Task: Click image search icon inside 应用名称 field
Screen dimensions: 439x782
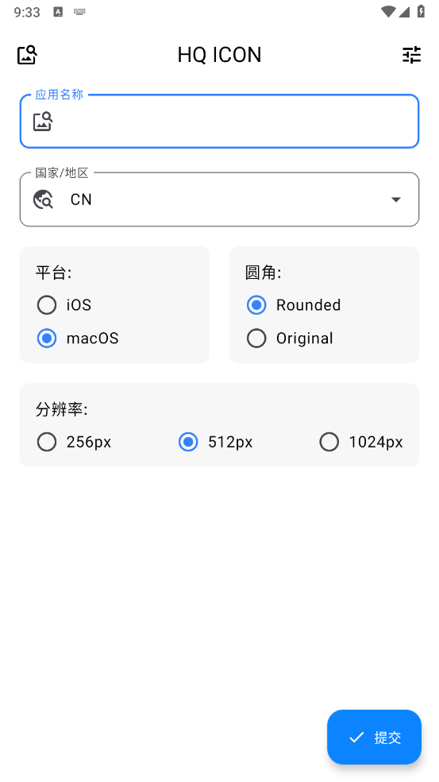Action: (x=43, y=121)
